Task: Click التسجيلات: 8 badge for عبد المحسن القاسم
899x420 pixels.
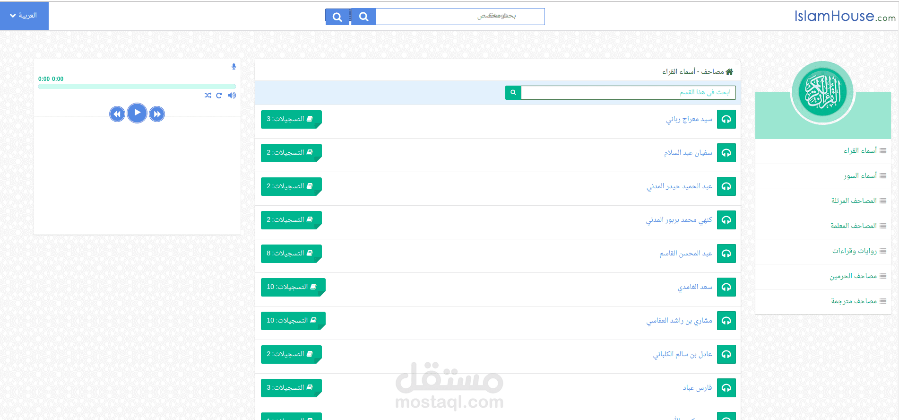Action: click(291, 254)
